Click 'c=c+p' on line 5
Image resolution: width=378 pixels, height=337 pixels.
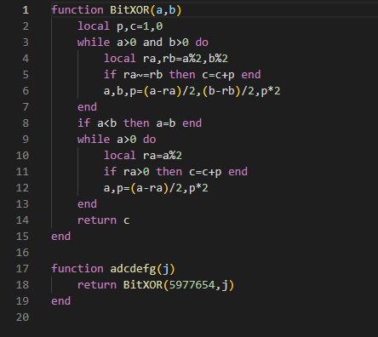[x=218, y=75]
